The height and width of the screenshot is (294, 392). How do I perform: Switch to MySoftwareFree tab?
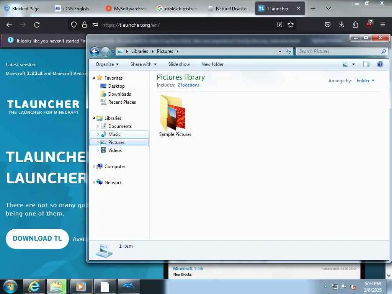click(126, 9)
